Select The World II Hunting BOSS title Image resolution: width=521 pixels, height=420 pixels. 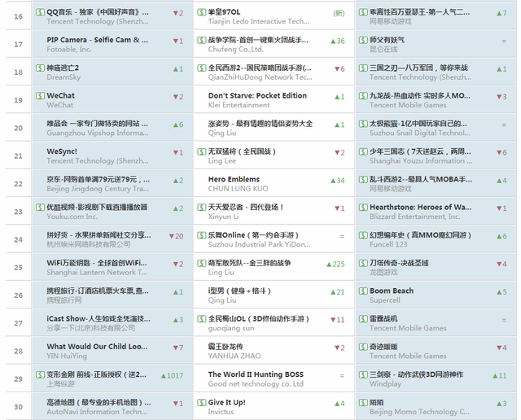click(x=256, y=374)
